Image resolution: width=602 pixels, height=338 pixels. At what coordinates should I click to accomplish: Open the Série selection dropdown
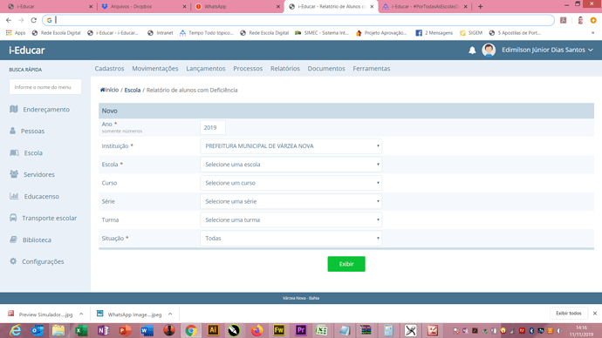[291, 201]
